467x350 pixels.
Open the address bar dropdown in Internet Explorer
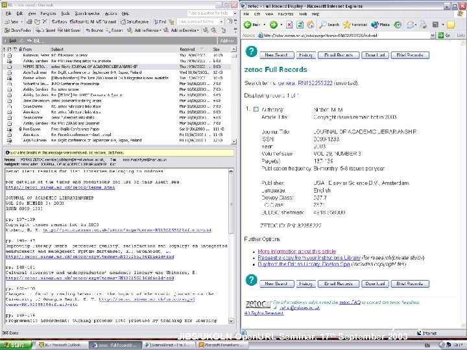click(433, 36)
